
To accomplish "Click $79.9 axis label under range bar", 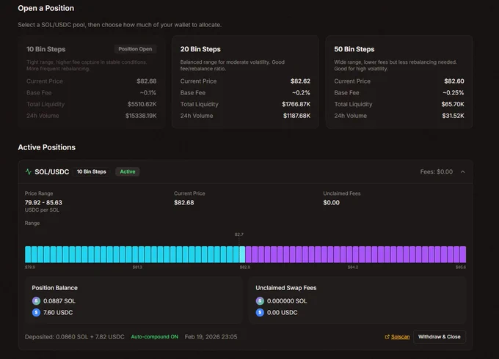I will point(30,267).
